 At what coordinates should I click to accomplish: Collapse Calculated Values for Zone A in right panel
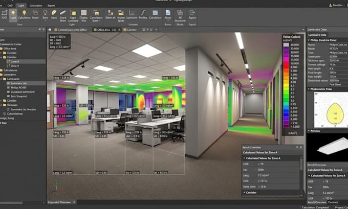309,176
